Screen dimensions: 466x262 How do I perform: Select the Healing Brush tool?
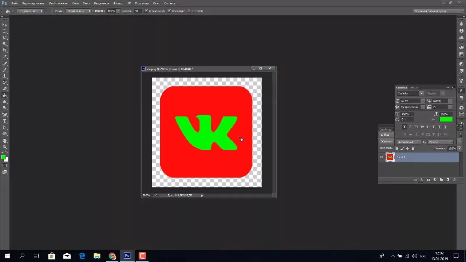(5, 64)
